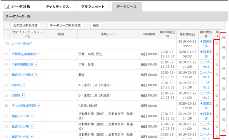Open the dropdown arrow next to 予算見込実績集計
The width and height of the screenshot is (229, 140).
pyautogui.click(x=39, y=54)
